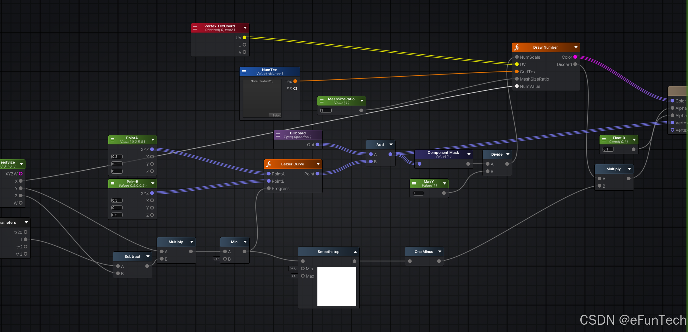Click the Tex output port on NumTex
Image resolution: width=688 pixels, height=332 pixels.
click(295, 81)
